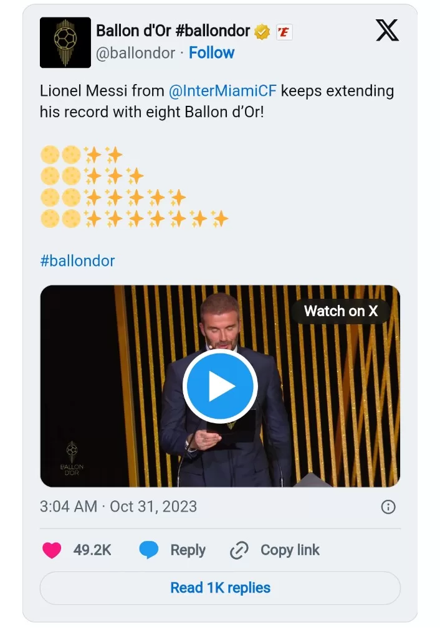Open the @ballondor handle link
The image size is (440, 628).
(135, 54)
